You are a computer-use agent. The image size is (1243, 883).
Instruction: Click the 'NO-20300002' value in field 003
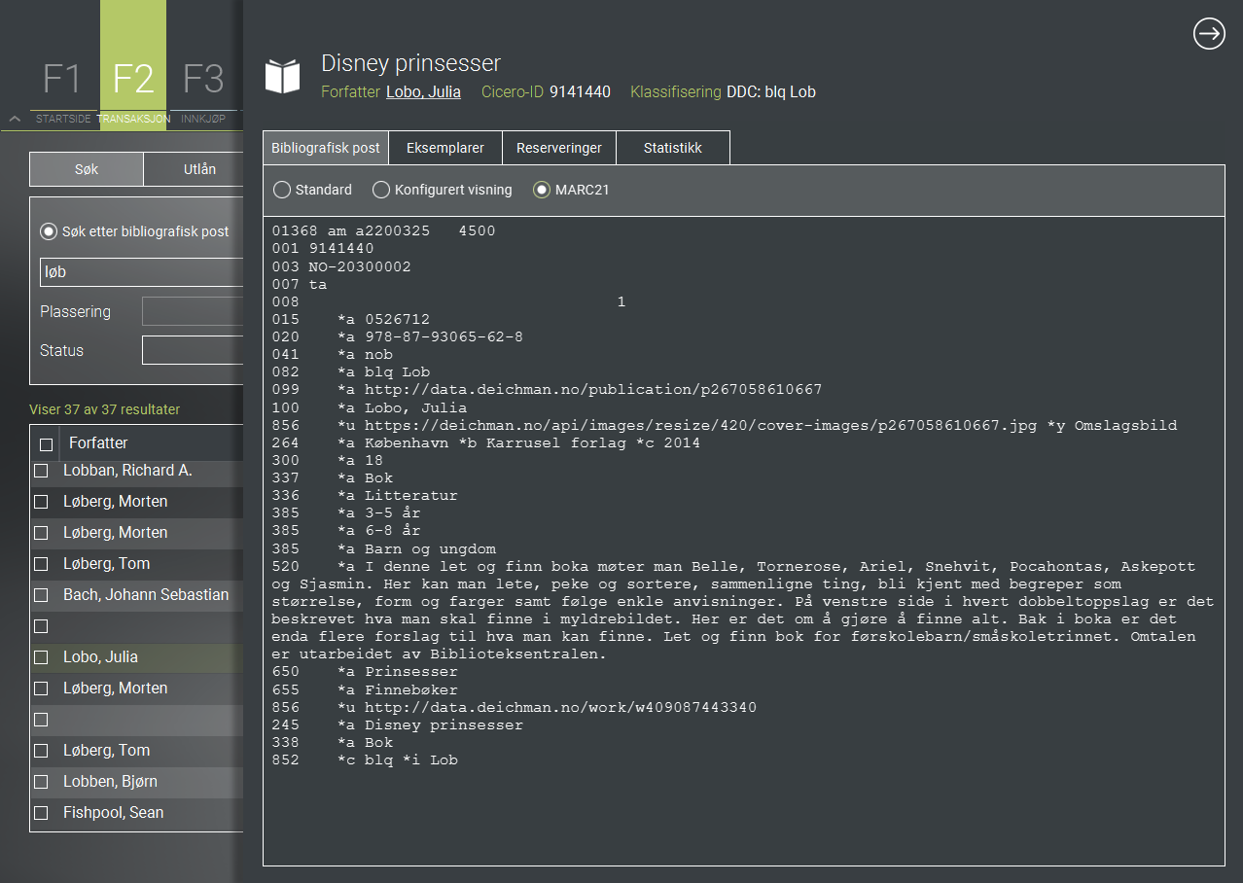[360, 267]
